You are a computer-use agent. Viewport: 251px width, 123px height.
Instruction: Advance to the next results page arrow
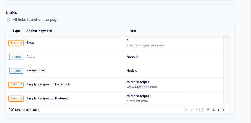pyautogui.click(x=219, y=110)
